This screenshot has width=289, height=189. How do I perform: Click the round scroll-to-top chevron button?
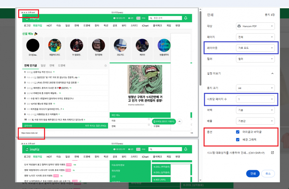click(180, 121)
